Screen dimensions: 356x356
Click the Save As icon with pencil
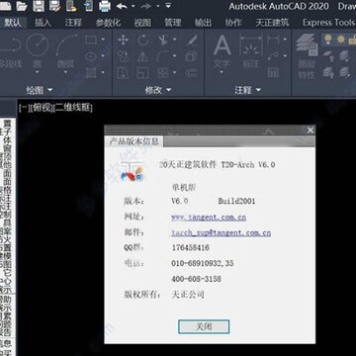55,6
